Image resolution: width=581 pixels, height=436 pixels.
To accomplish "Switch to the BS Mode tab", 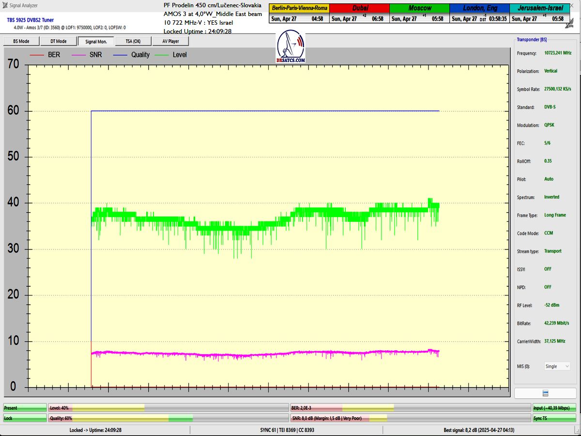I will (21, 41).
